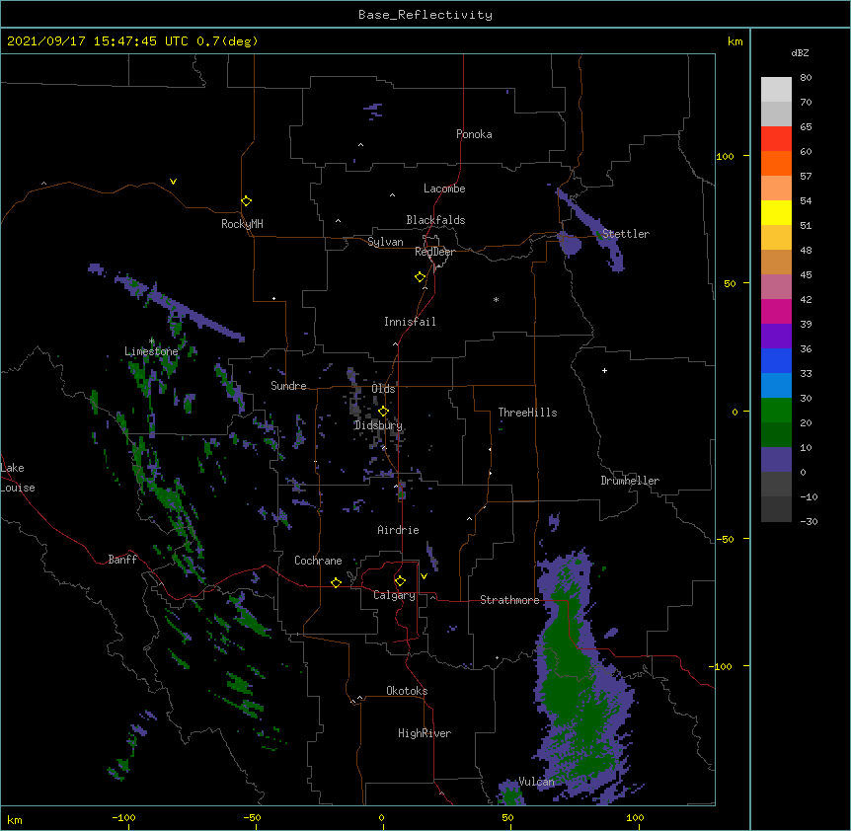Click the 80 value on dBZ legend
851x831 pixels.
(x=806, y=78)
